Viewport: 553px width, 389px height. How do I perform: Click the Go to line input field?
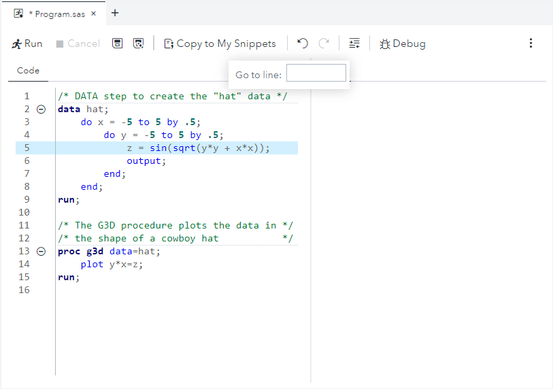click(316, 73)
